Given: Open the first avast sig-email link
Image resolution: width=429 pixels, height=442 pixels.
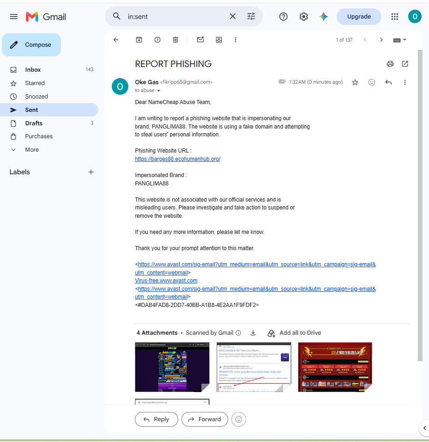Looking at the screenshot, I should pyautogui.click(x=255, y=268).
